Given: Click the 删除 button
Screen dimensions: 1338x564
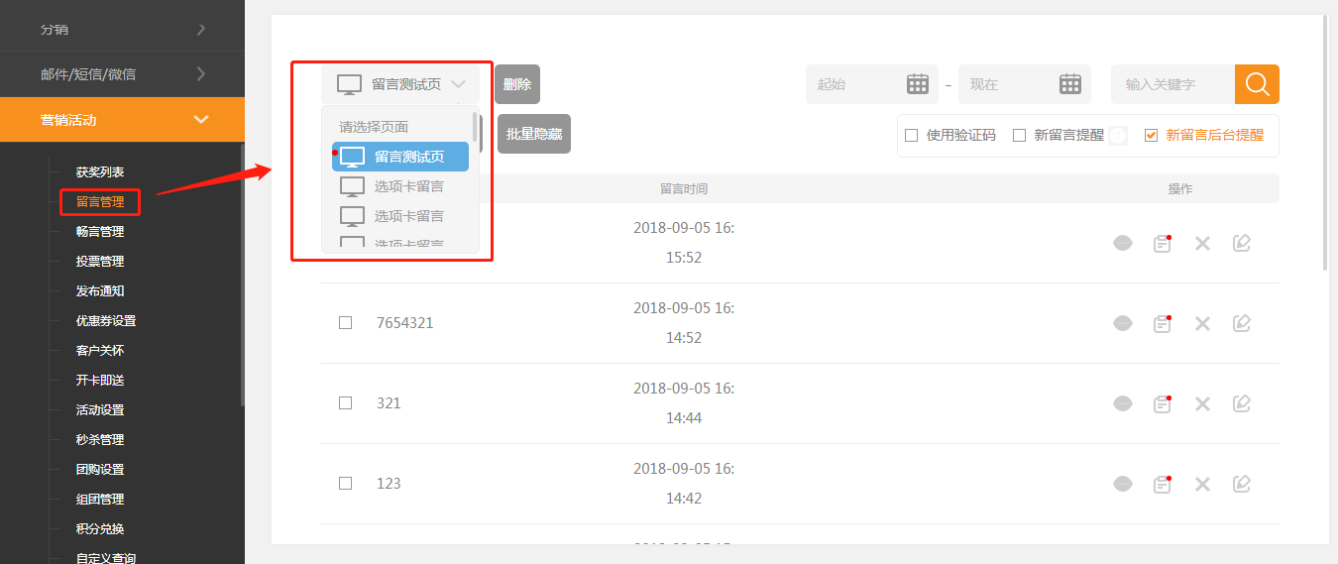Looking at the screenshot, I should [x=517, y=84].
